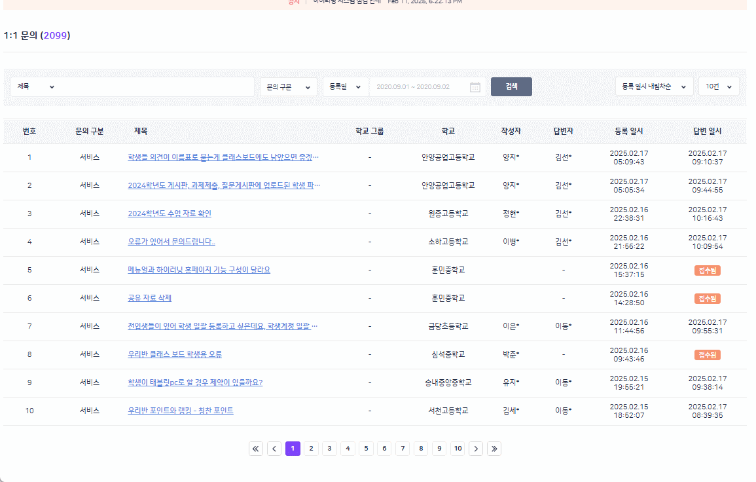Open the calendar date picker icon
This screenshot has width=756, height=482.
click(x=475, y=87)
